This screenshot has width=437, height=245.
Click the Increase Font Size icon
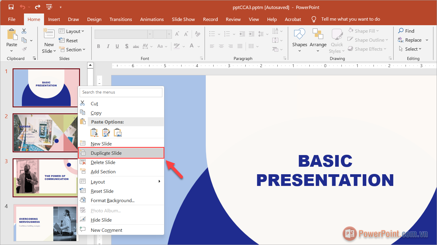tap(177, 34)
